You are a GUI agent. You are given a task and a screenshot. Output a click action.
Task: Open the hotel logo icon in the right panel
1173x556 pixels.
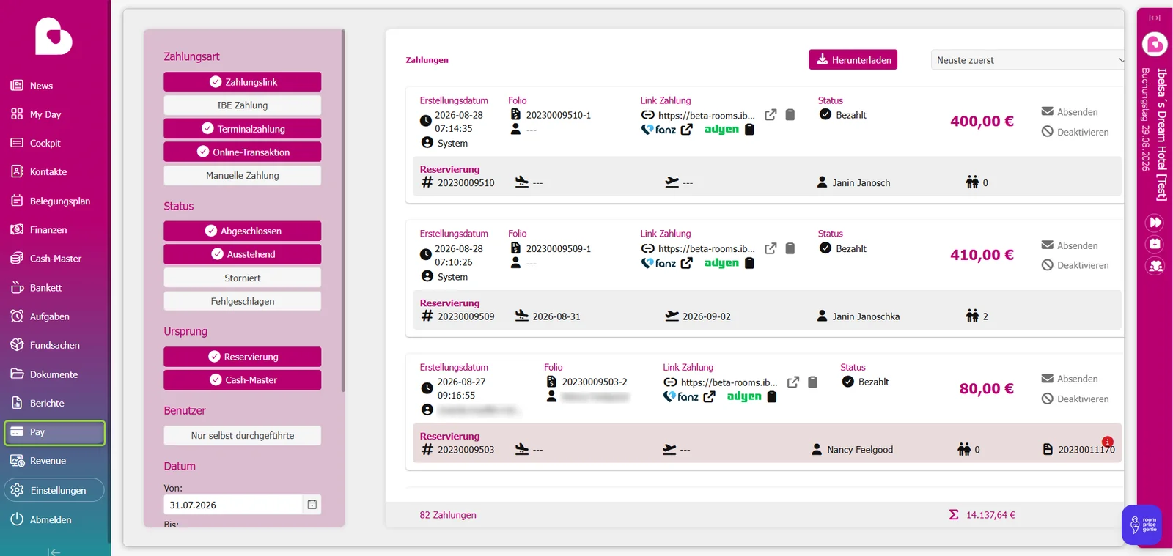coord(1155,45)
